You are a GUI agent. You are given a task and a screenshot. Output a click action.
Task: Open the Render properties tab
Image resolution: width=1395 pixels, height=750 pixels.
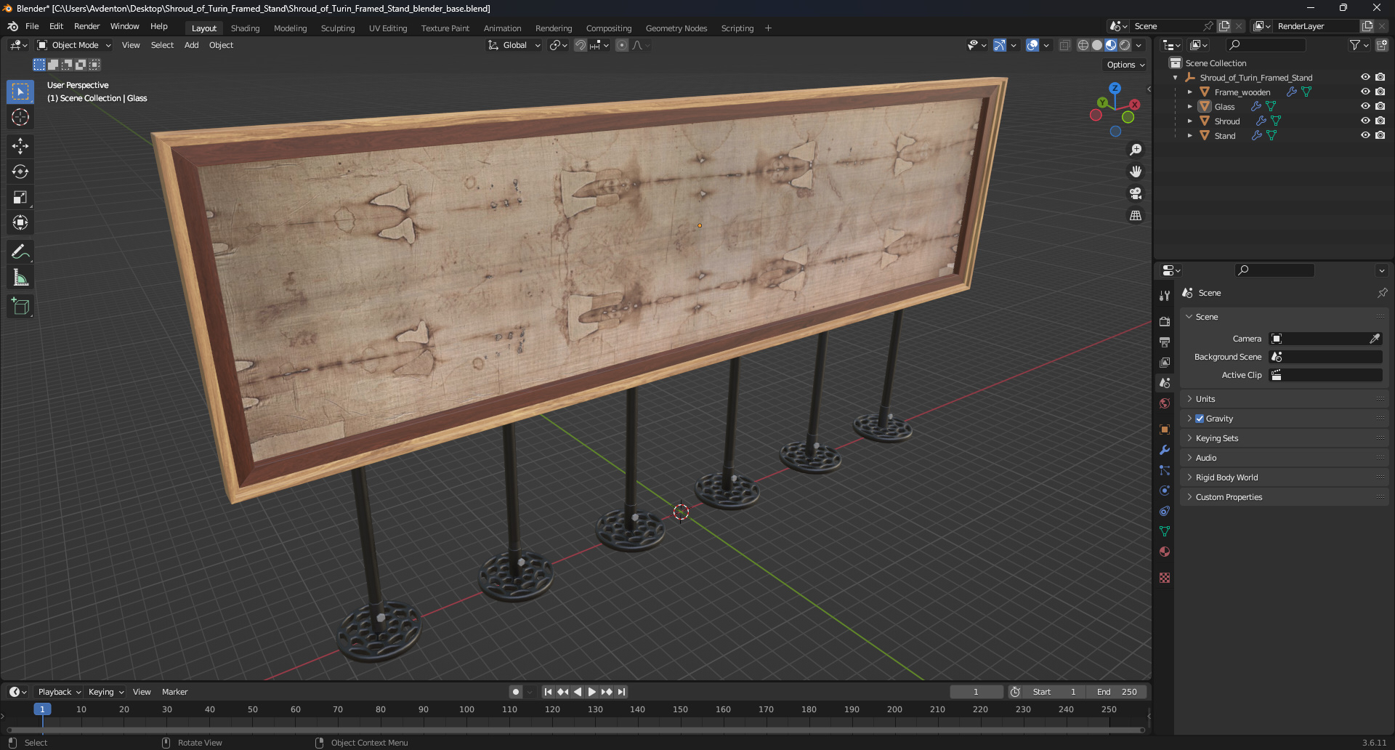[1165, 321]
